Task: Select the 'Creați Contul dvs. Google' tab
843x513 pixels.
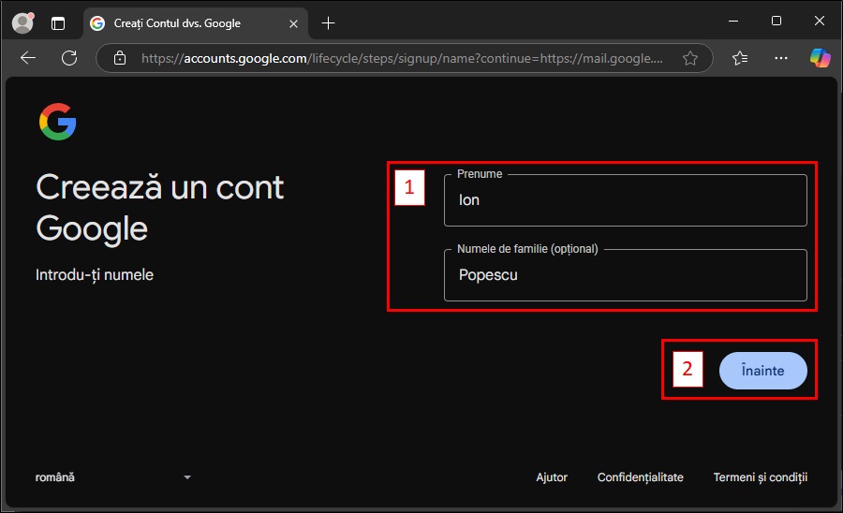Action: tap(176, 22)
